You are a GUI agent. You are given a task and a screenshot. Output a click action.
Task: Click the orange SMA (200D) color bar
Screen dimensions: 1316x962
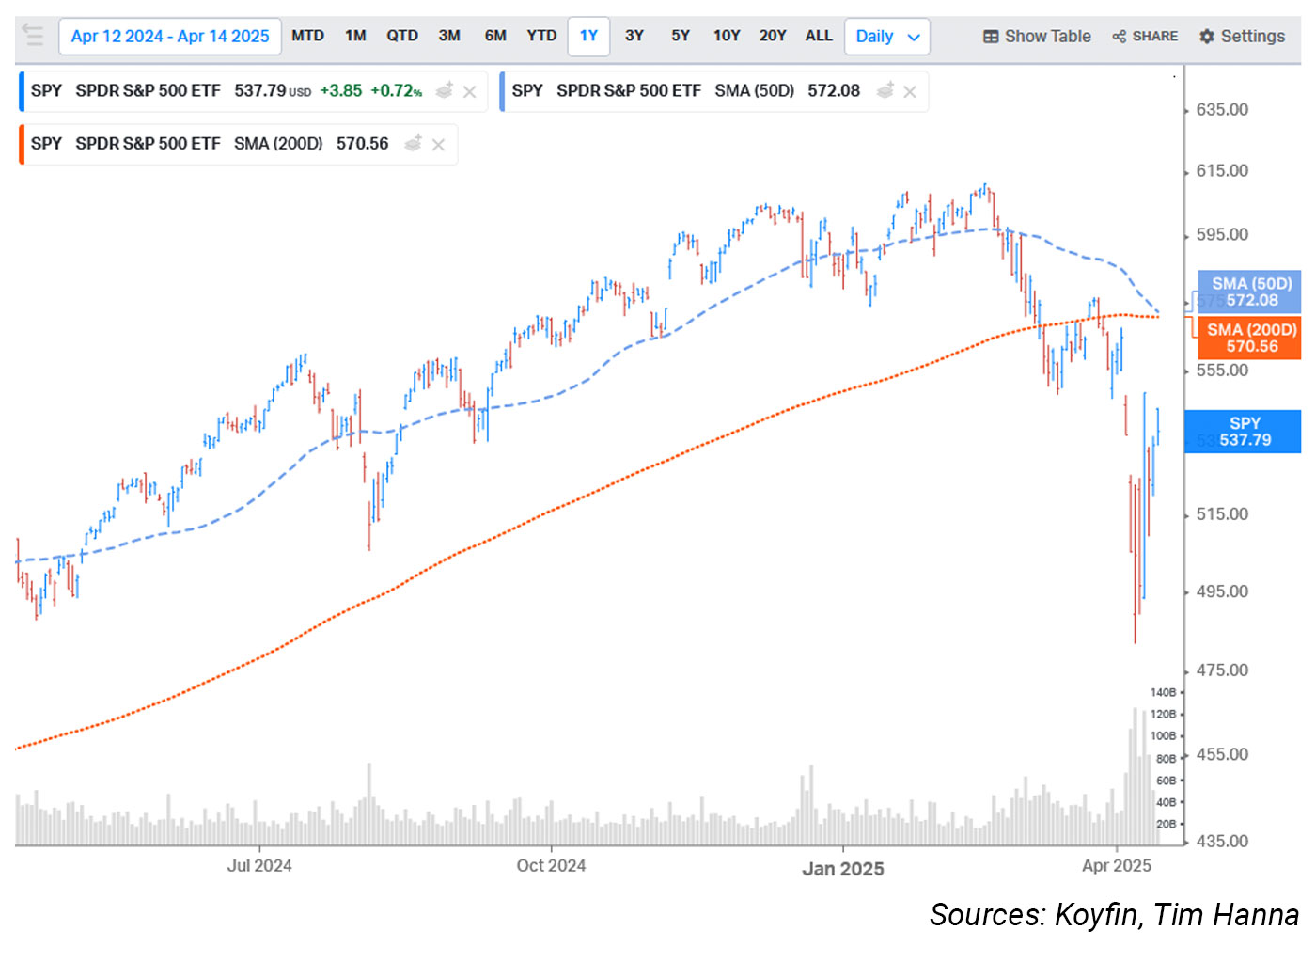click(22, 144)
